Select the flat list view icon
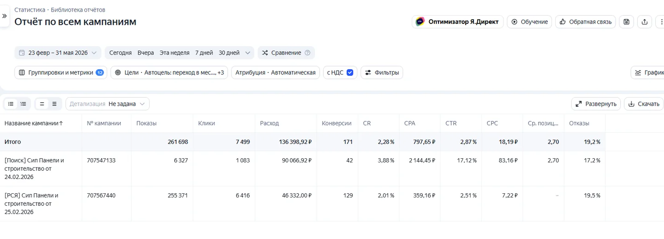Screen dimensions: 664x239 point(11,104)
